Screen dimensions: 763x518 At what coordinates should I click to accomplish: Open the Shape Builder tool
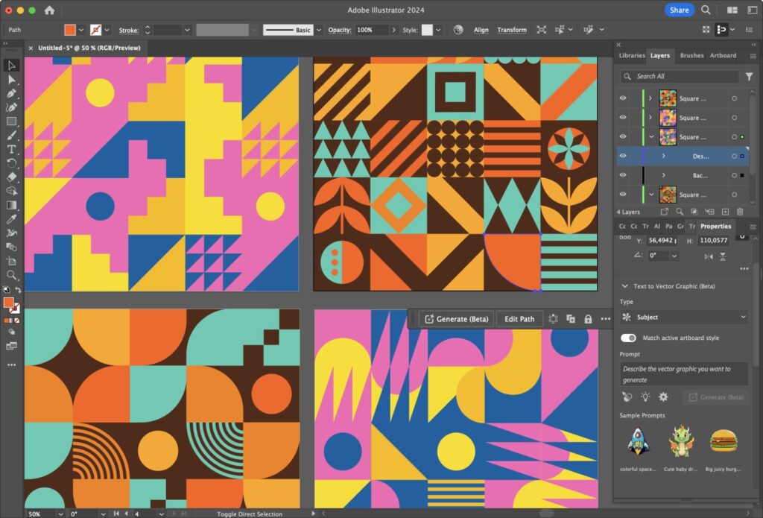10,191
